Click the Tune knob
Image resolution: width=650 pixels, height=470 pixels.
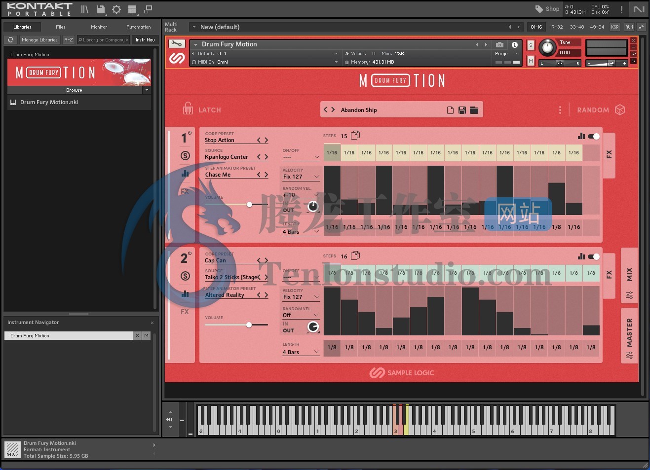click(x=546, y=48)
